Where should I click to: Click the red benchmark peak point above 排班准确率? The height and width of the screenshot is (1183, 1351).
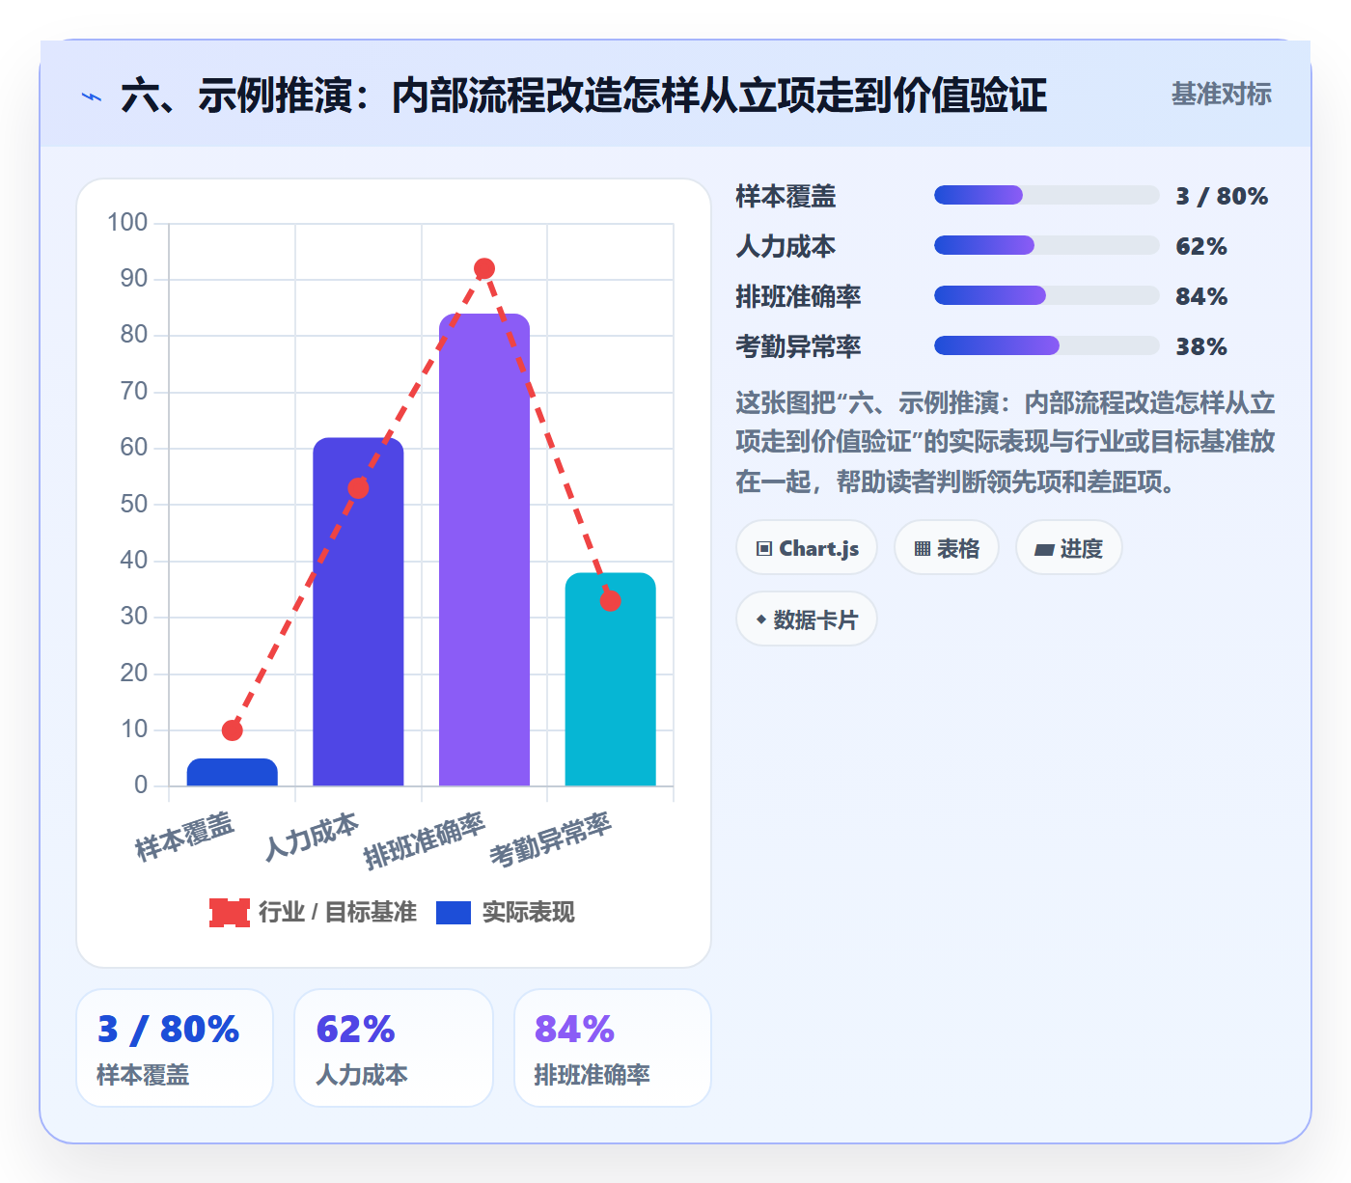tap(484, 268)
